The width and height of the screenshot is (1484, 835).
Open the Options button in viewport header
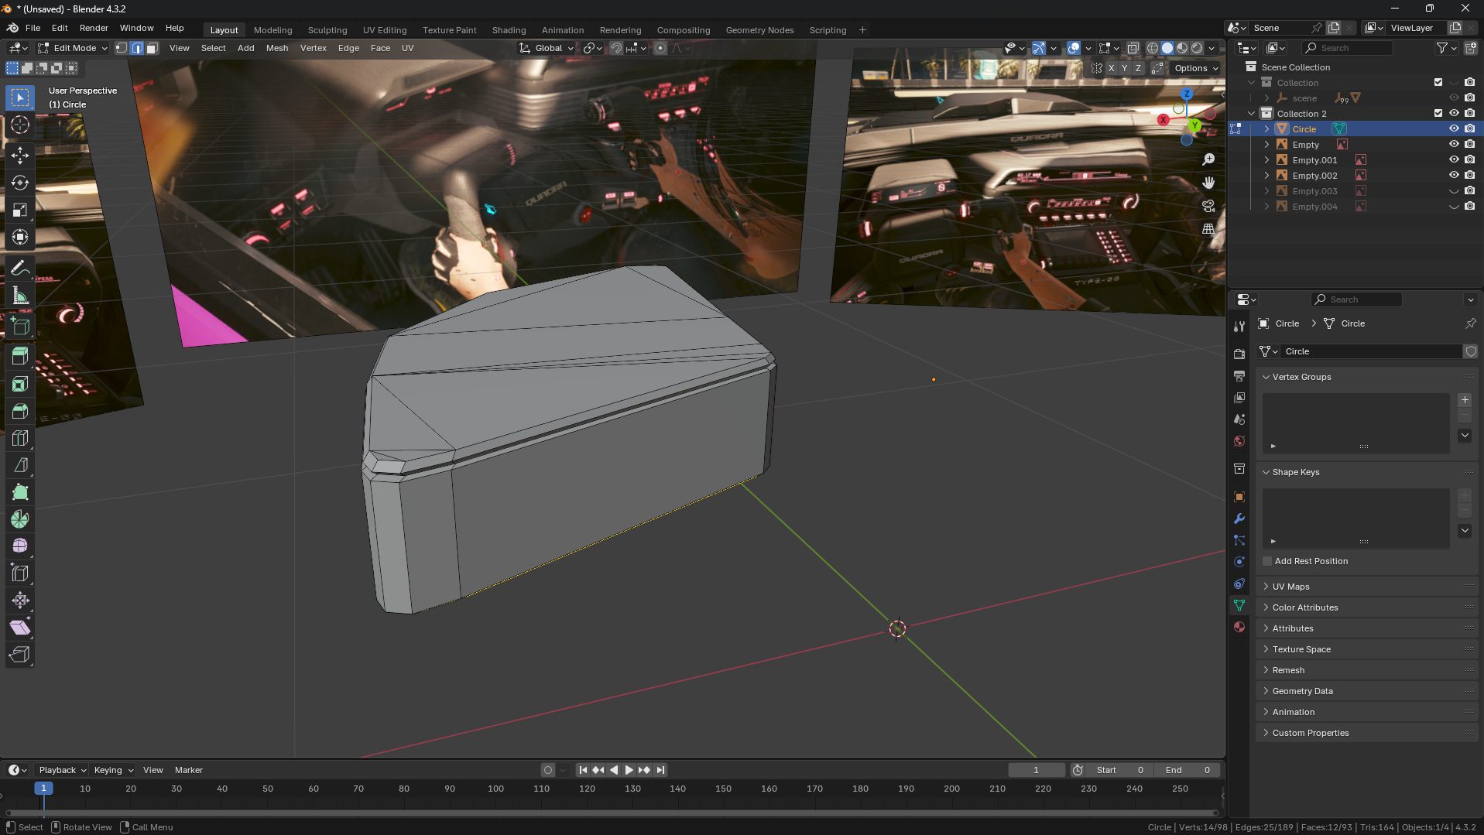click(1195, 68)
